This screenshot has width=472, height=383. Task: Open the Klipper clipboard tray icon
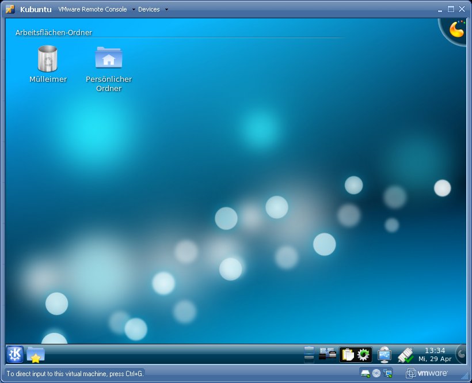tap(348, 354)
